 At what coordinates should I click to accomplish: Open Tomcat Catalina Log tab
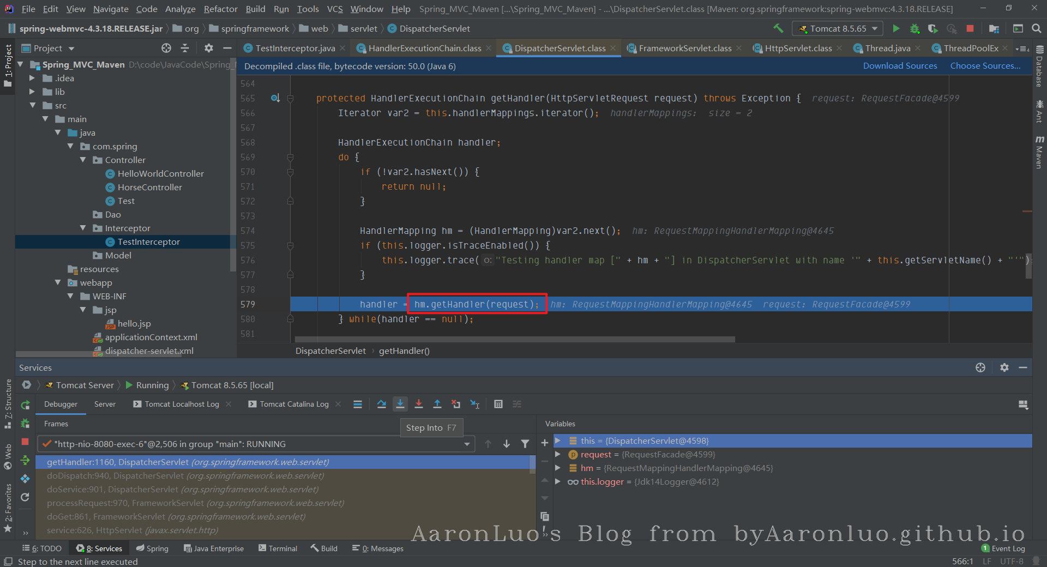294,404
